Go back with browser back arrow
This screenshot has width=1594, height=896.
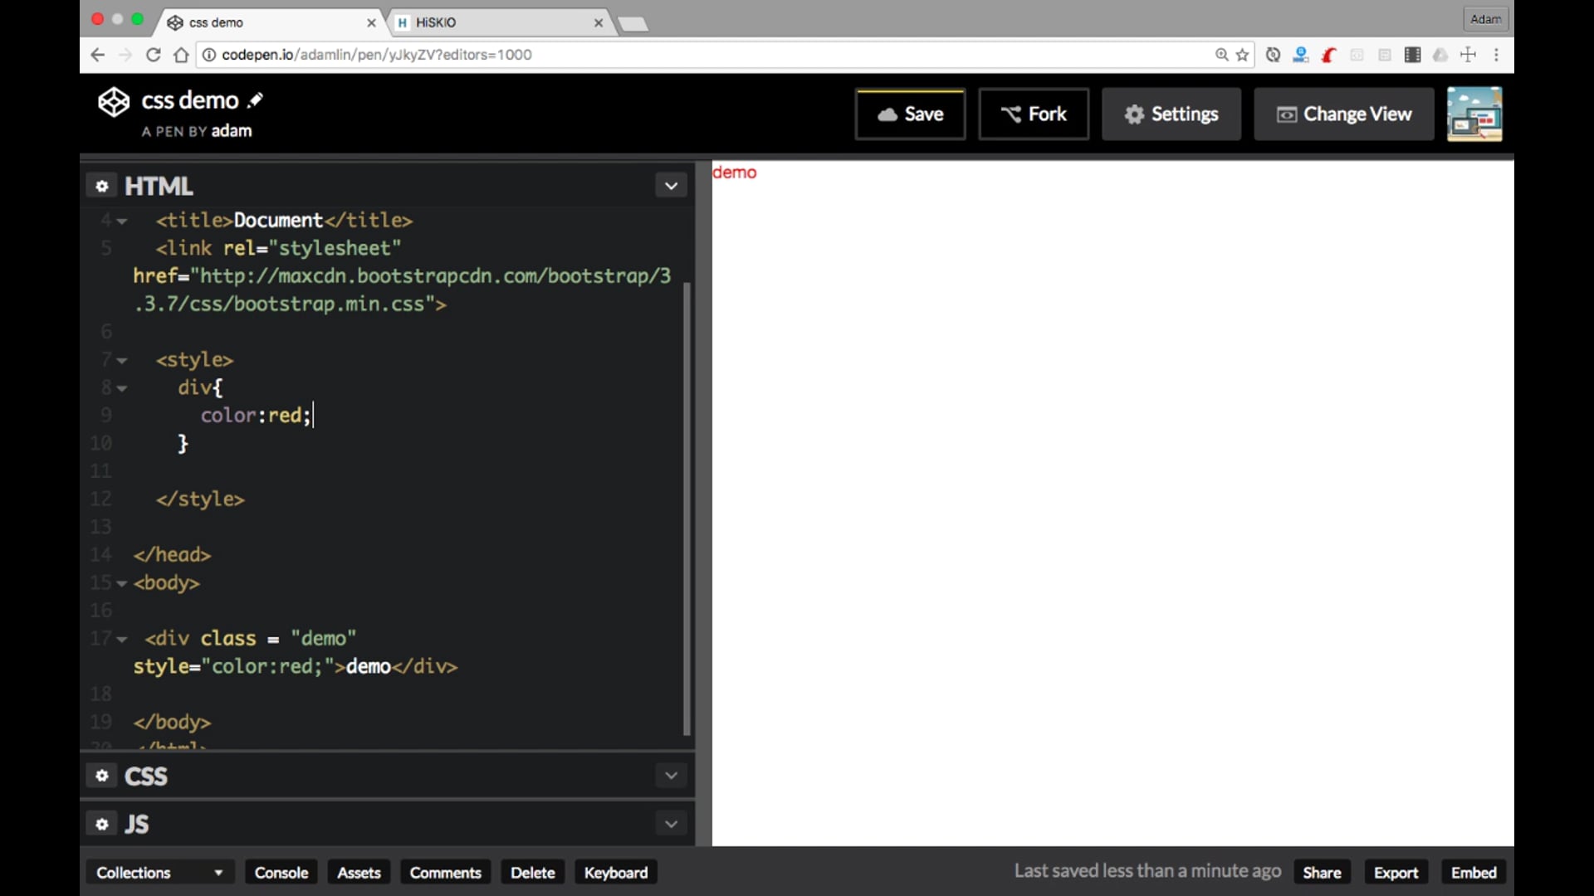(x=97, y=55)
